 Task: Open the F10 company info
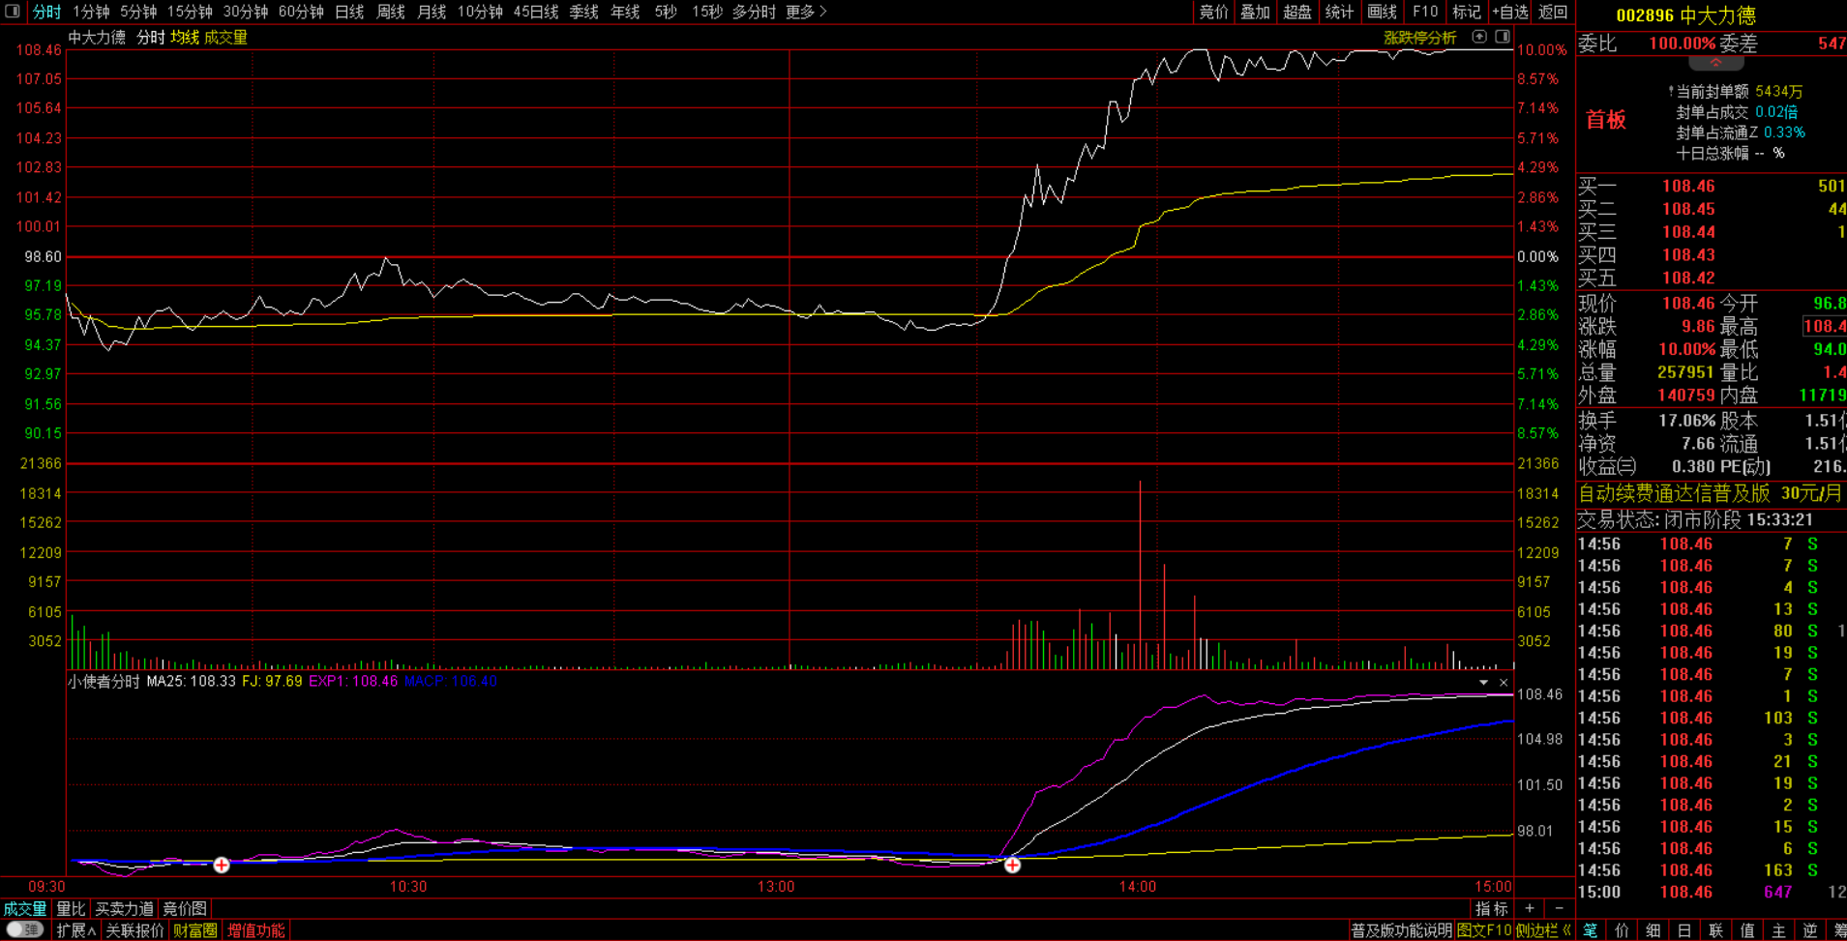coord(1425,12)
